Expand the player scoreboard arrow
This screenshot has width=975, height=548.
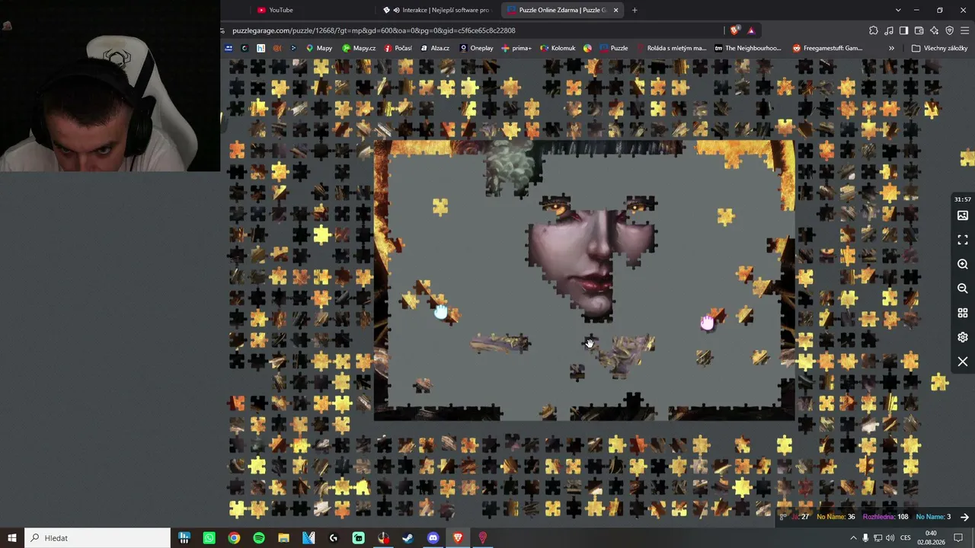coord(964,518)
